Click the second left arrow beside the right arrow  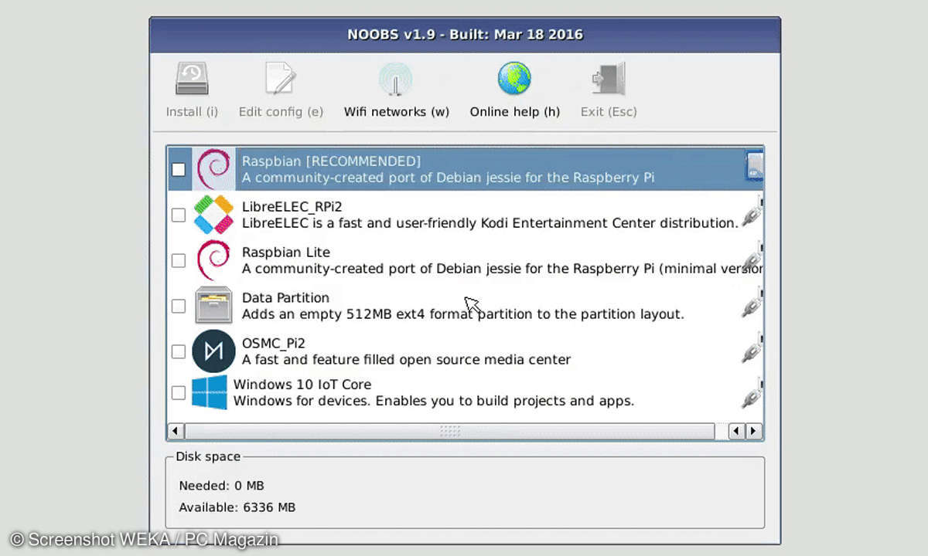pos(739,431)
